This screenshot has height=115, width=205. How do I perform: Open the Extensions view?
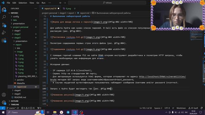(4, 40)
